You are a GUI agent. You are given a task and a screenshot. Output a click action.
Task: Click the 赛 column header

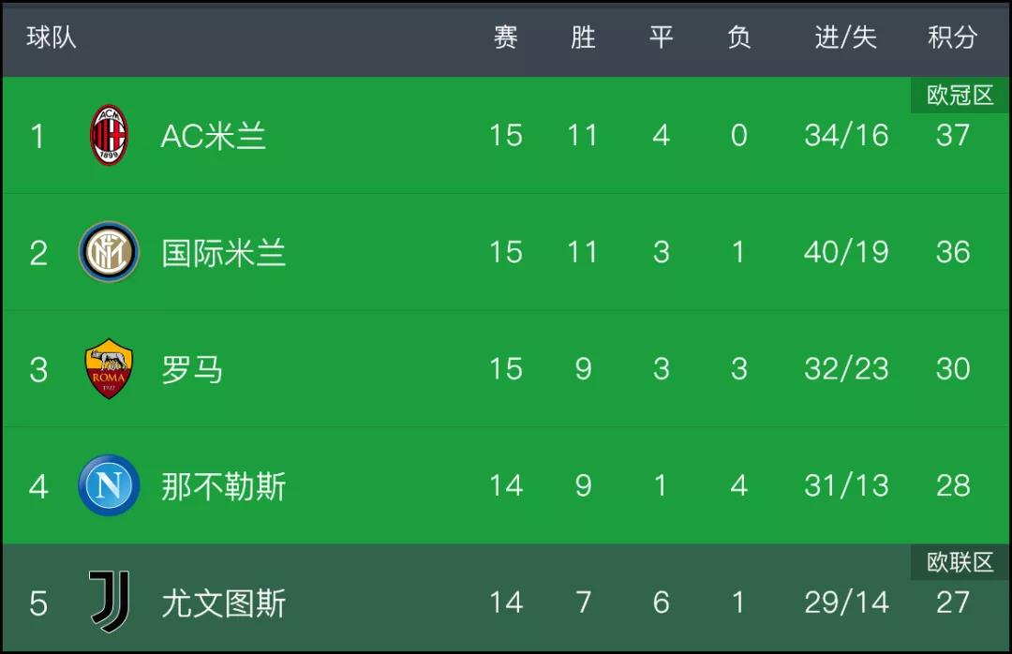point(505,37)
